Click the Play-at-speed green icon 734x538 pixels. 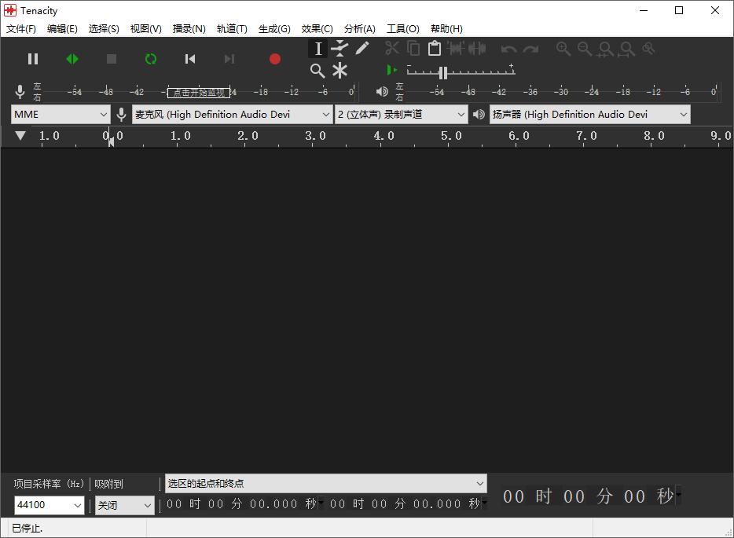click(392, 70)
